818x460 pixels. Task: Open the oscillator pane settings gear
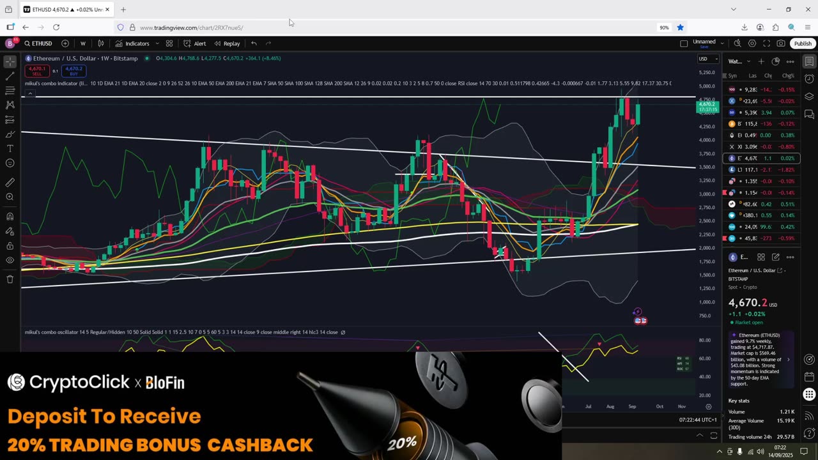click(x=708, y=406)
